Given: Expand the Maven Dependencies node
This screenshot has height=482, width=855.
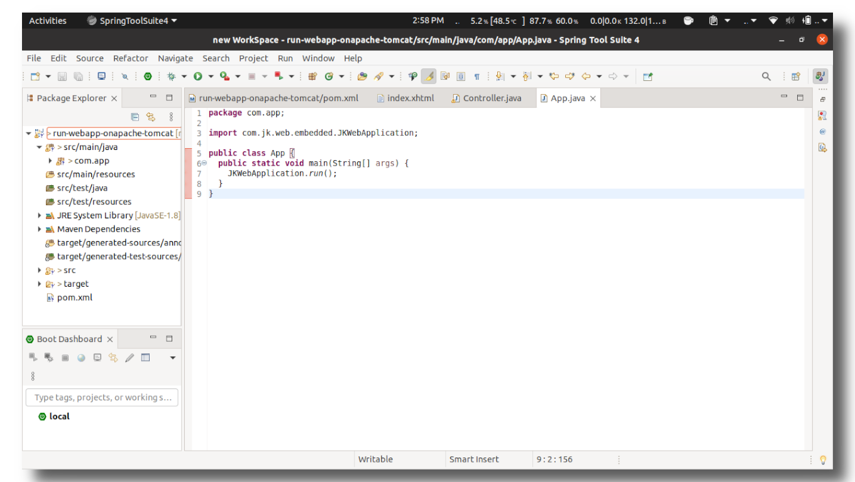Looking at the screenshot, I should pos(39,230).
